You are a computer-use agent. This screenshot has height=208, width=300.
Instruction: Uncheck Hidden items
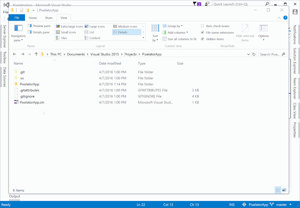tap(202, 39)
